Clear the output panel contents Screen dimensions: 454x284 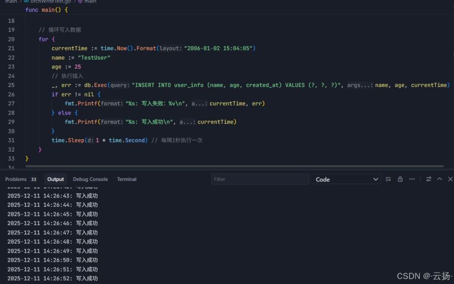[x=388, y=179]
